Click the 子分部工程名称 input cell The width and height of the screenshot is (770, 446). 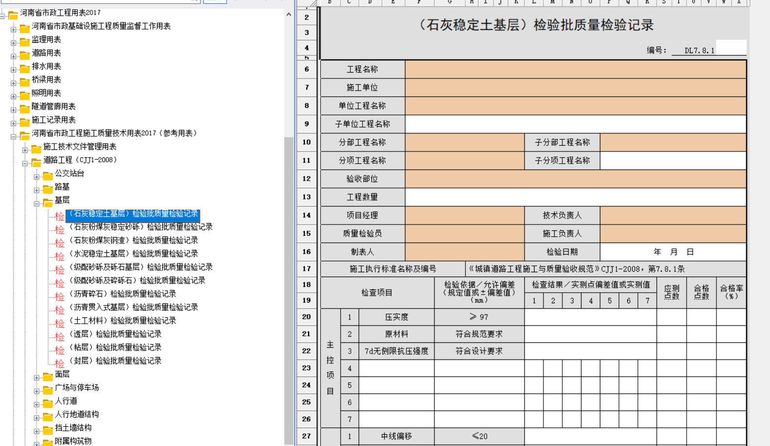[x=673, y=142]
